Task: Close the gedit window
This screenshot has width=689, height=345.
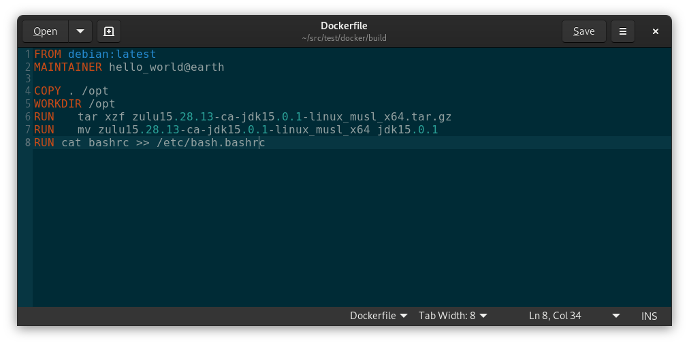Action: click(655, 31)
